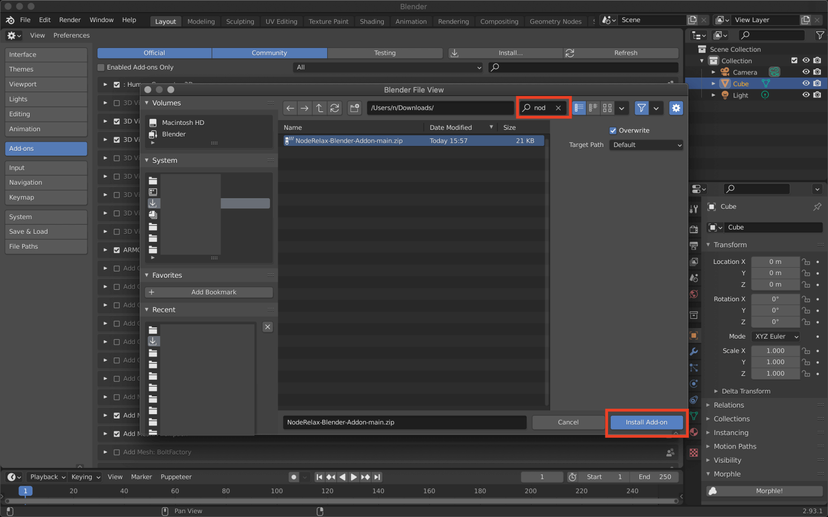The height and width of the screenshot is (517, 828).
Task: Click the Install Add-on button
Action: (x=646, y=422)
